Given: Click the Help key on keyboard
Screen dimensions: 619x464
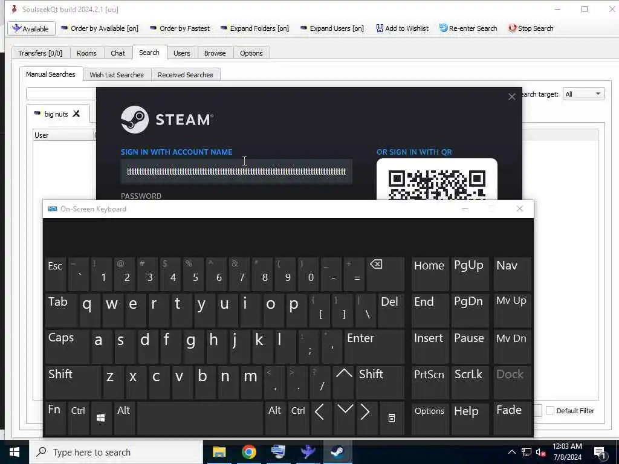Looking at the screenshot, I should coord(469,418).
